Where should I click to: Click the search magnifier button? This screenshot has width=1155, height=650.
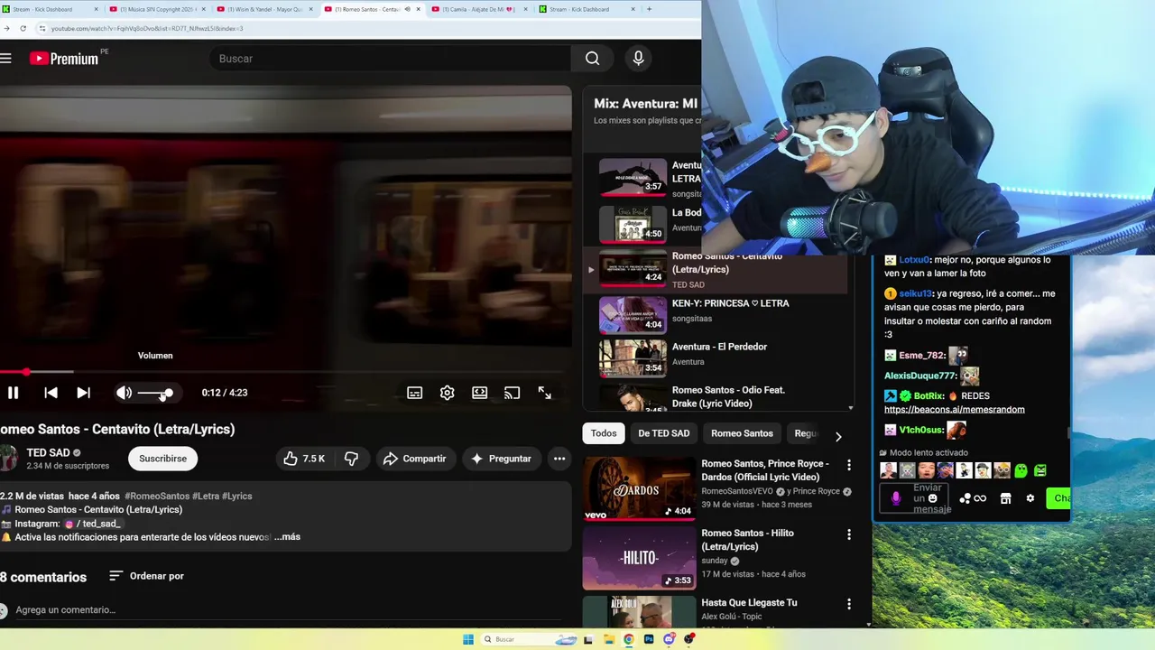point(592,59)
